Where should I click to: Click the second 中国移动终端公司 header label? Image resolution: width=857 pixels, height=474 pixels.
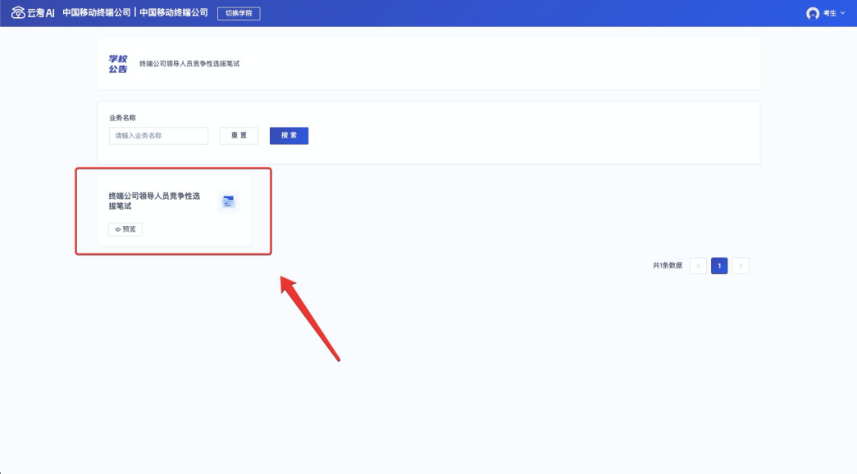click(x=173, y=13)
